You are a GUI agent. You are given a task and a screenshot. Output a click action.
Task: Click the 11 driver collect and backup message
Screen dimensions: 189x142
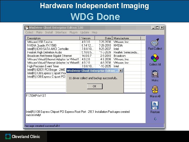point(93,78)
